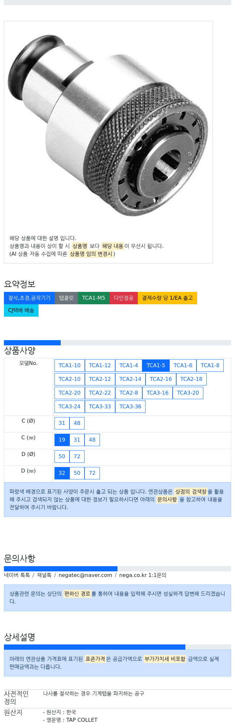This screenshot has height=724, width=235.
Task: Click the CJ택배 배송 shipping badge
Action: 21,310
